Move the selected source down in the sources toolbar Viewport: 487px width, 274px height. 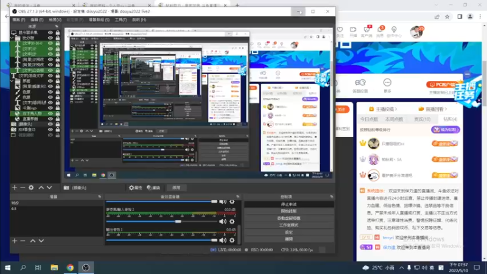point(49,188)
